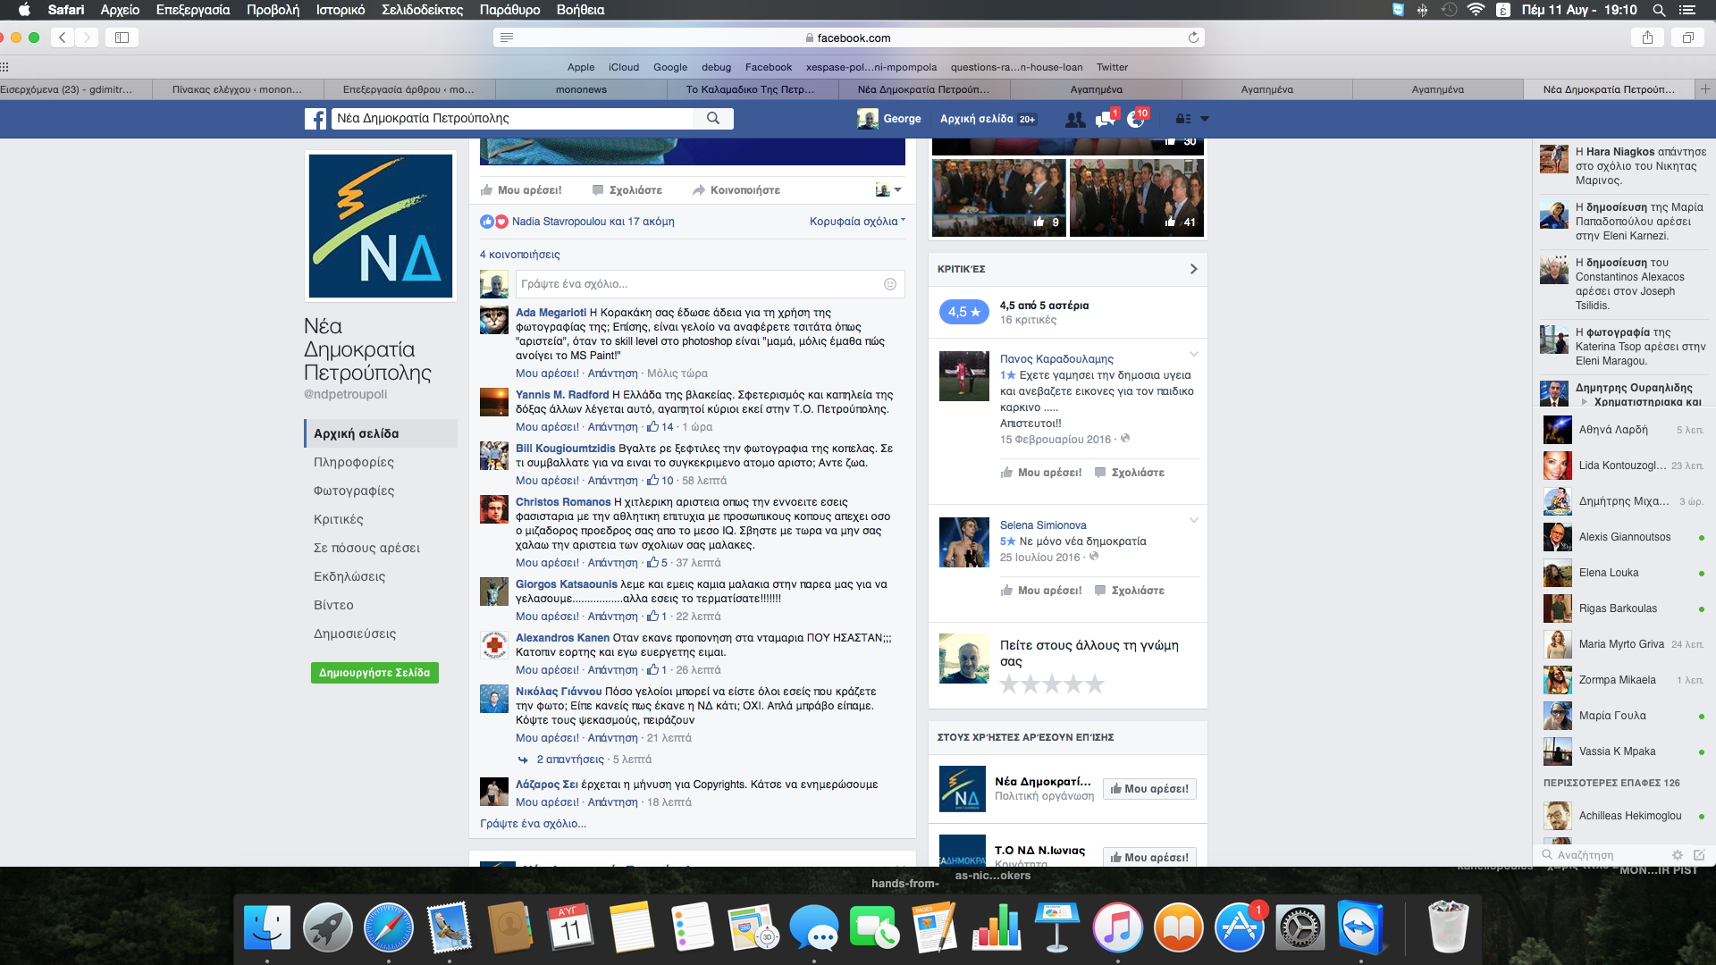Click the Γράψτε ένα σχόλιο input field

click(x=711, y=284)
